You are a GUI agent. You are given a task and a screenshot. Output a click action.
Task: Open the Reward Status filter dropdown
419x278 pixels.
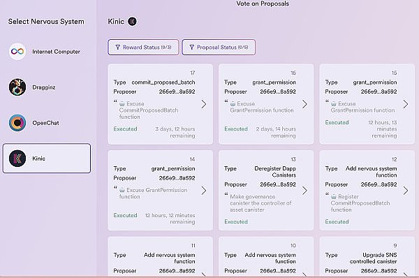pyautogui.click(x=143, y=47)
